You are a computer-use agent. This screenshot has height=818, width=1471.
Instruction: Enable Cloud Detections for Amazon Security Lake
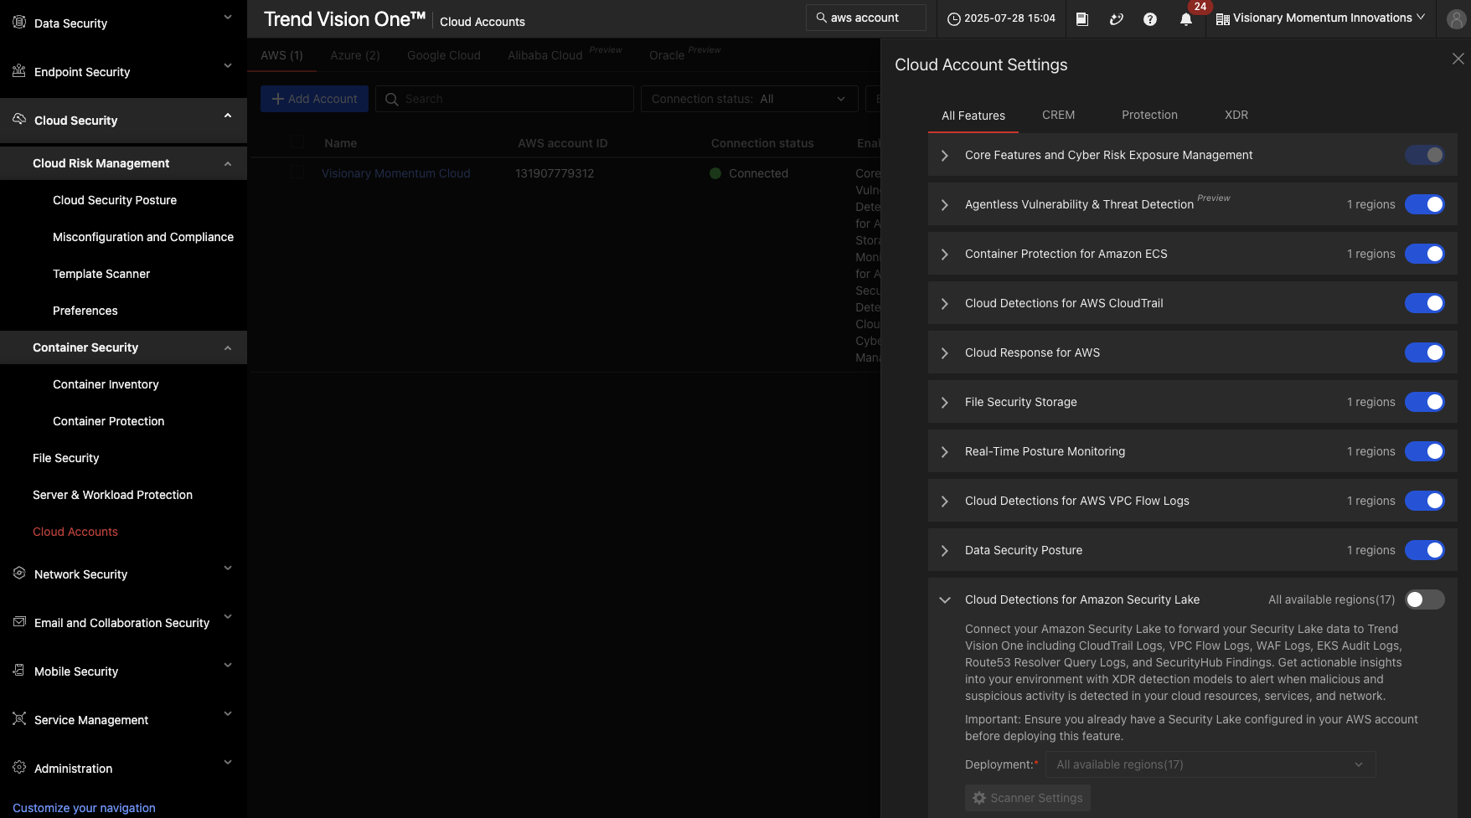click(1424, 599)
